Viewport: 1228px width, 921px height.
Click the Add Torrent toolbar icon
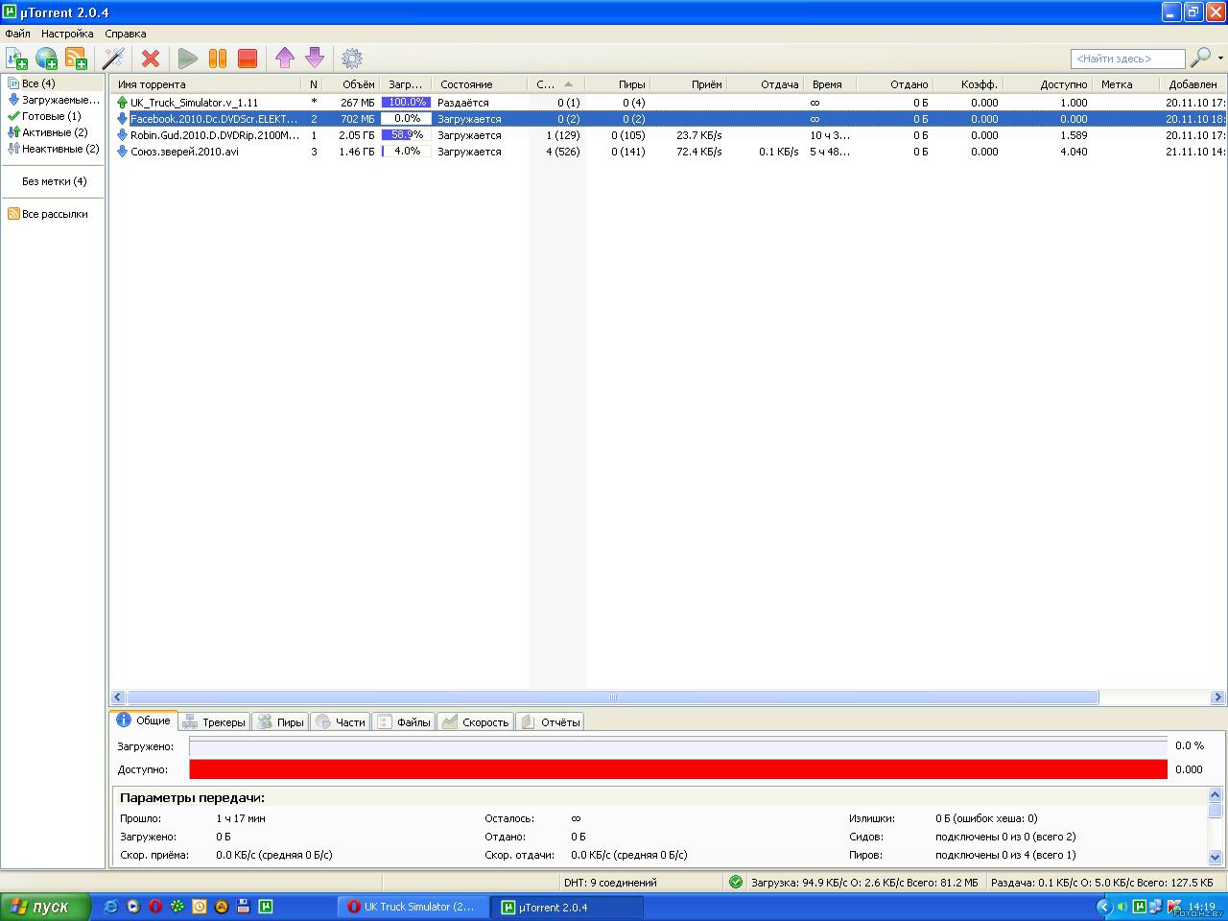(16, 59)
